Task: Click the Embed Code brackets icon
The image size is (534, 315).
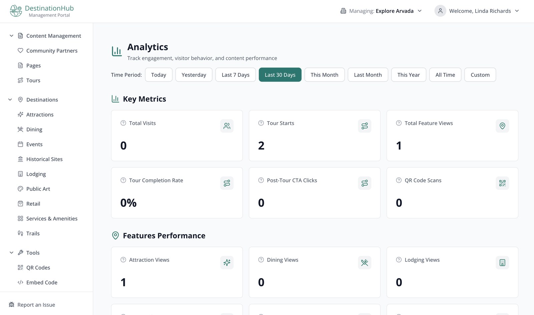Action: click(x=20, y=282)
